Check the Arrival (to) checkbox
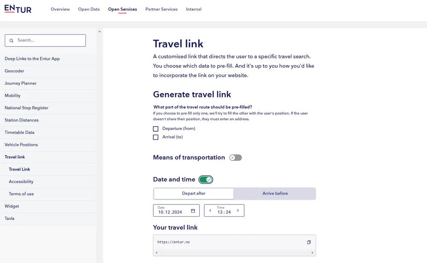Image resolution: width=427 pixels, height=263 pixels. (x=156, y=137)
